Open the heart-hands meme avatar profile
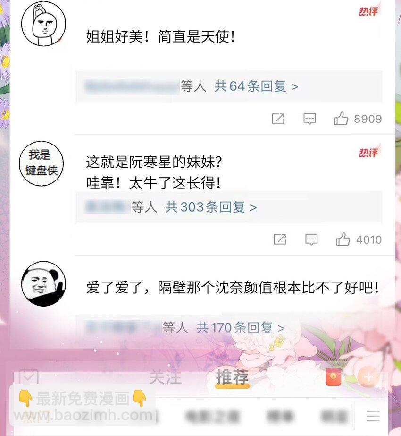 [43, 23]
